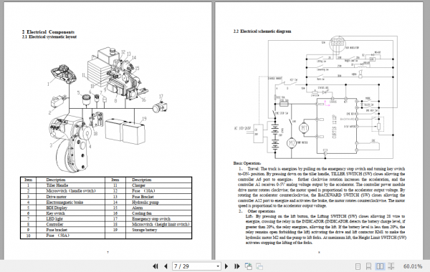This screenshot has height=272, width=430.
Task: Toggle the two-page facing view
Action: [x=380, y=266]
